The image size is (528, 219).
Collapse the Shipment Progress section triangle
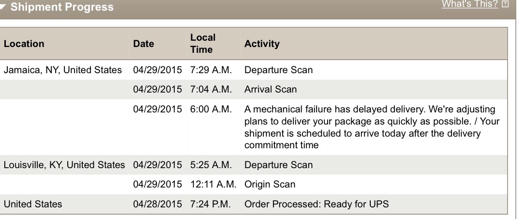[2, 7]
